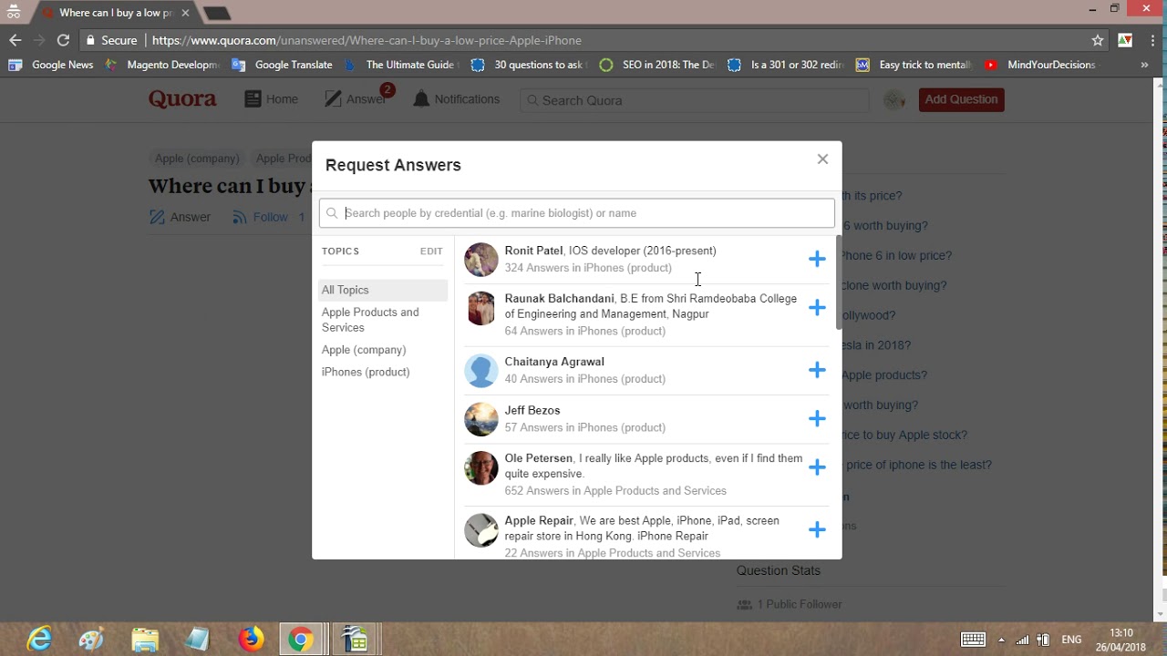Open the user profile avatar in header

point(894,100)
